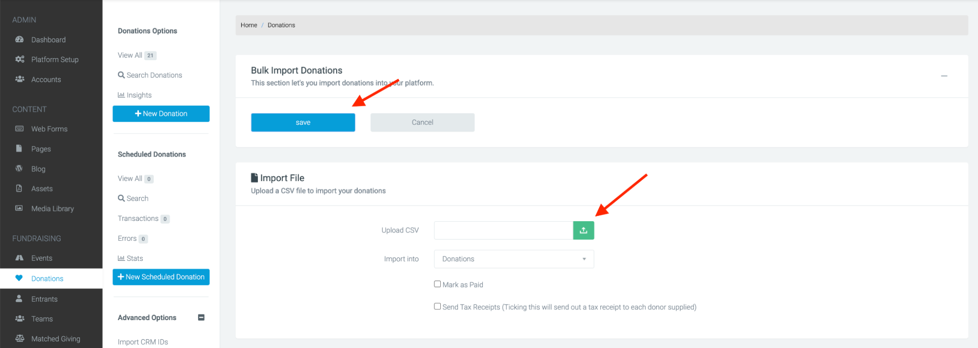The height and width of the screenshot is (348, 978).
Task: Collapse the Advanced Options section
Action: [x=201, y=317]
